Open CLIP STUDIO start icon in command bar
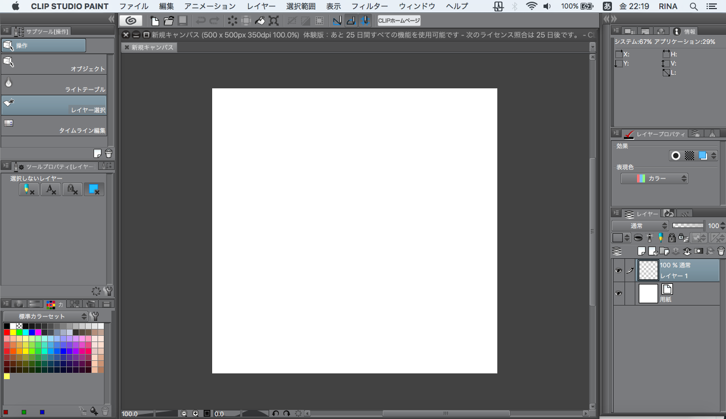Image resolution: width=726 pixels, height=419 pixels. coord(131,21)
